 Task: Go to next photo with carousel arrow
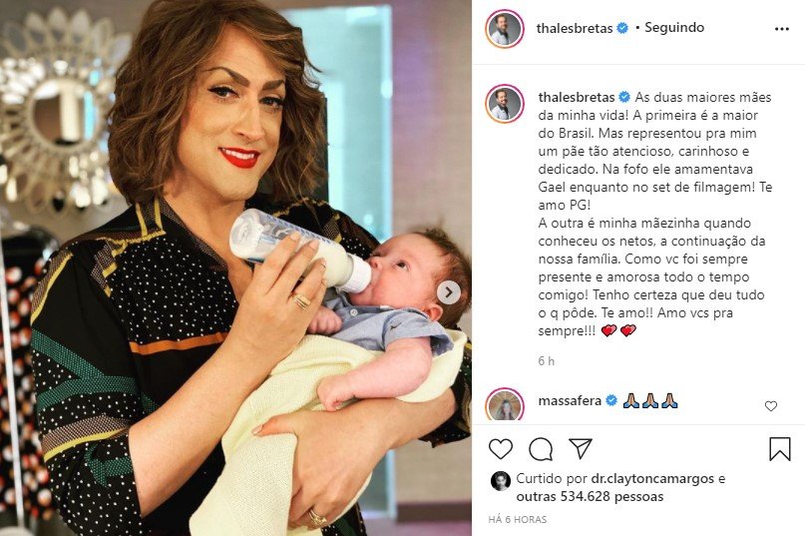click(449, 292)
